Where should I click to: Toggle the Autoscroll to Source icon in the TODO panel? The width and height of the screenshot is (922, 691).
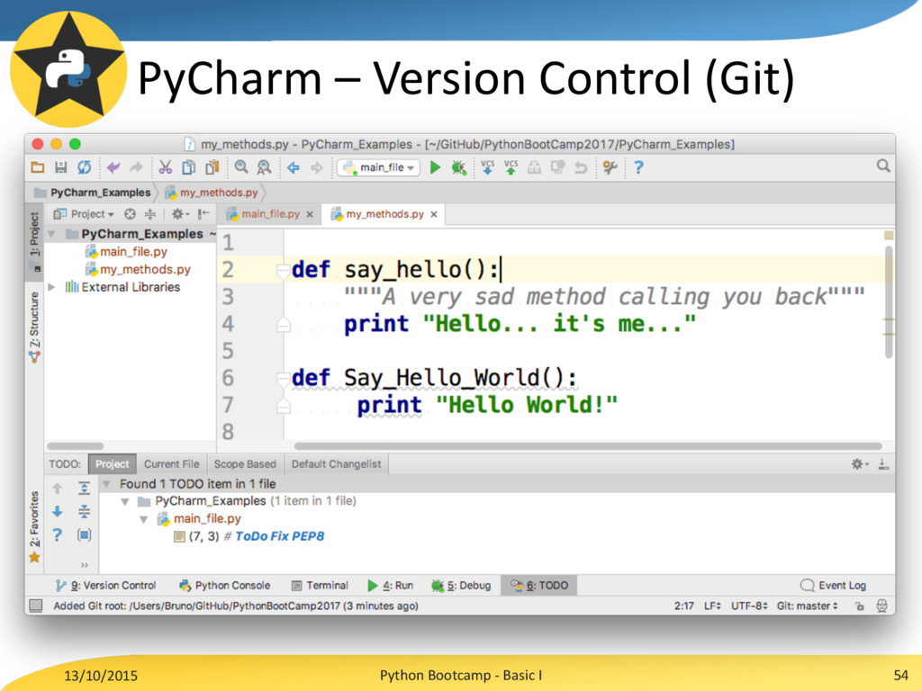[x=84, y=534]
